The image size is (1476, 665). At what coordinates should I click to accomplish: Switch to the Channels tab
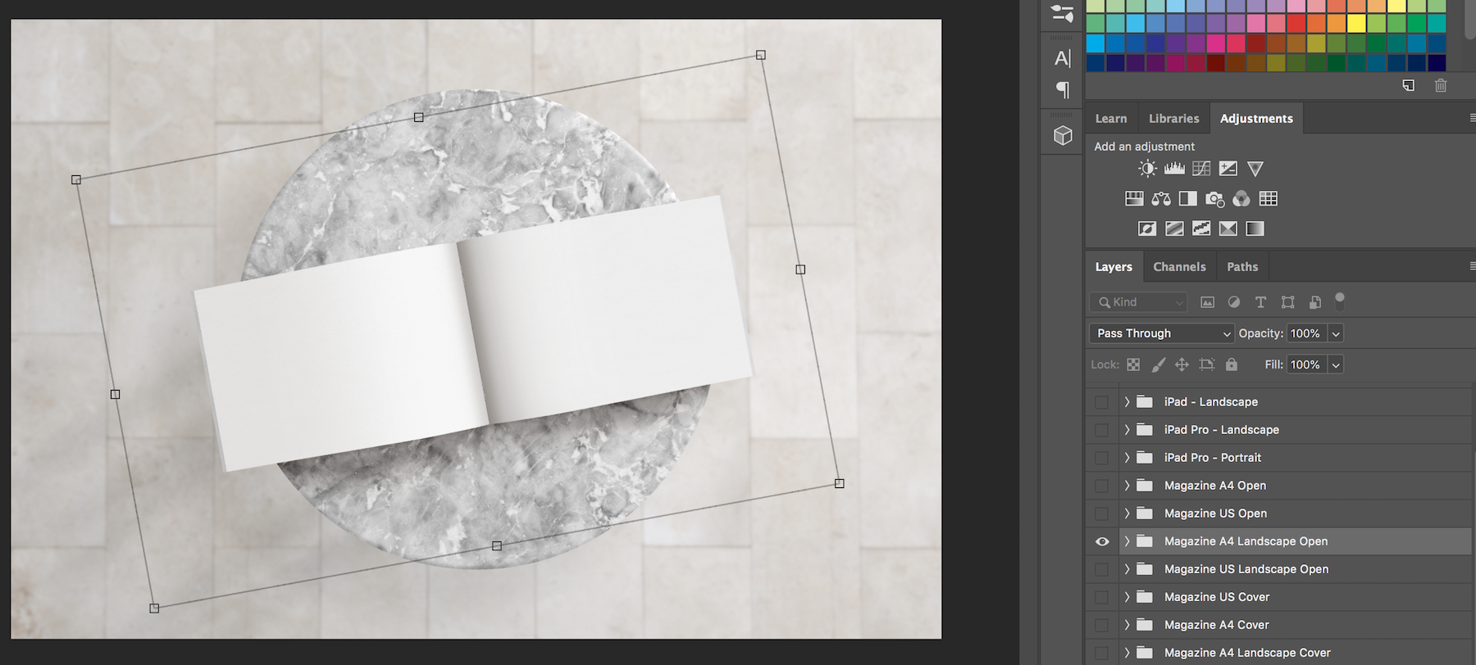click(1179, 267)
